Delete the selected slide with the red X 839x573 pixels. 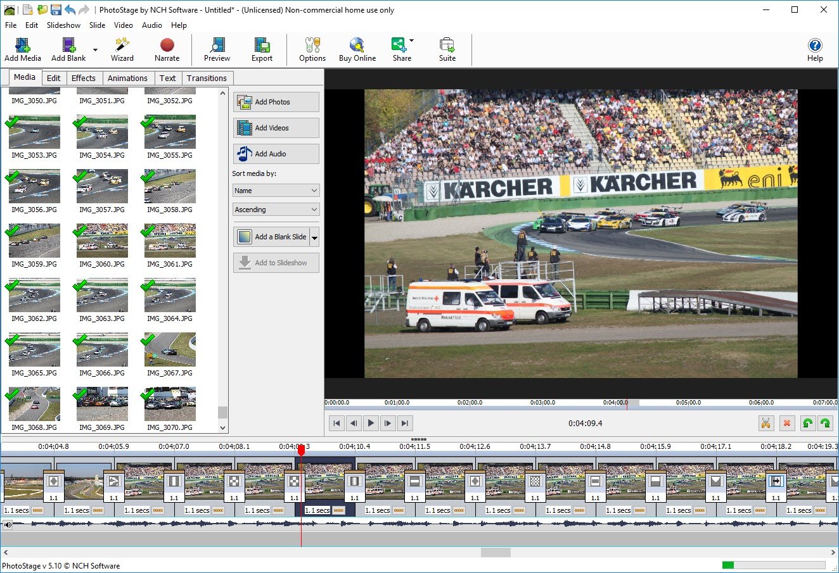click(x=787, y=423)
